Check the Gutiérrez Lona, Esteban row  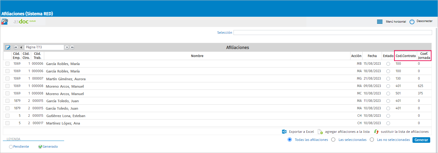coord(7,116)
